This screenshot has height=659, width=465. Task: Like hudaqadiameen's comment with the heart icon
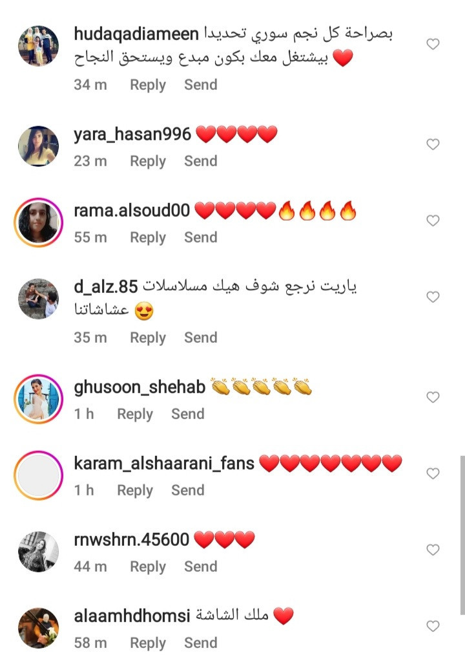click(433, 44)
